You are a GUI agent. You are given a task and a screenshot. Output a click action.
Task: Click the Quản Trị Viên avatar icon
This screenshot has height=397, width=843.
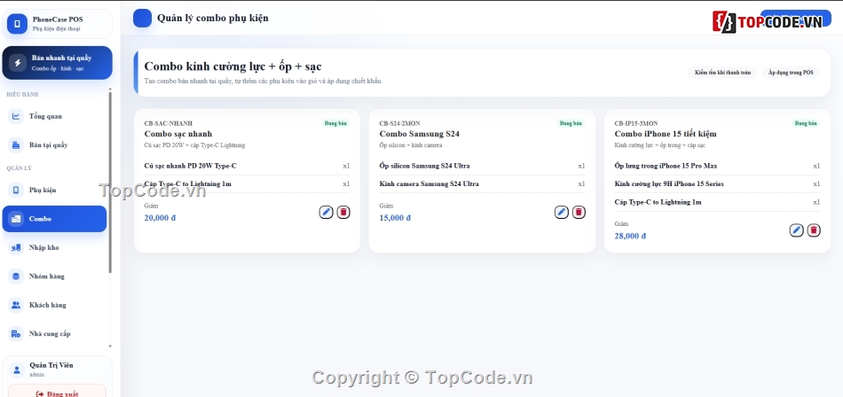pos(17,370)
